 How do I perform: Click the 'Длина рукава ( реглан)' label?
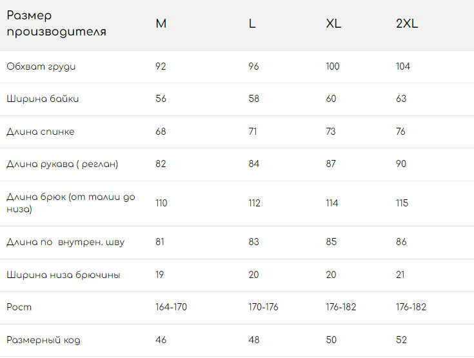tap(62, 164)
